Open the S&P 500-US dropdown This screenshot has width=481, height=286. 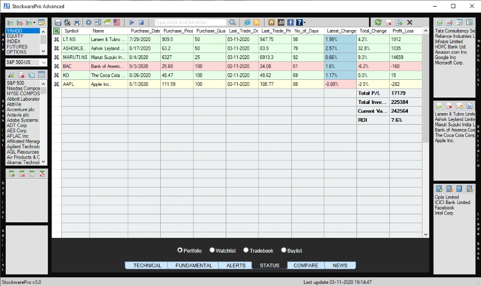[x=43, y=62]
